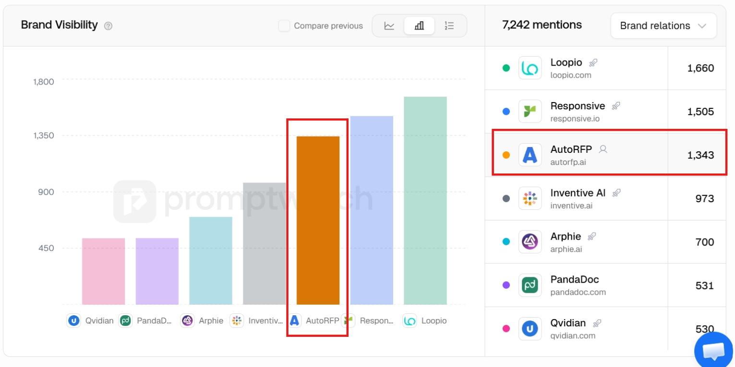Select the pink Qvidian bar
The width and height of the screenshot is (735, 367).
click(103, 271)
